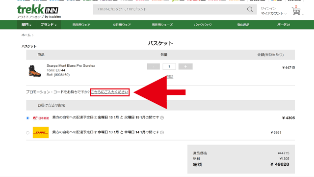Viewport: 314px width, 177px height.
Task: Expand the 部門 dropdown menu
Action: (26, 25)
